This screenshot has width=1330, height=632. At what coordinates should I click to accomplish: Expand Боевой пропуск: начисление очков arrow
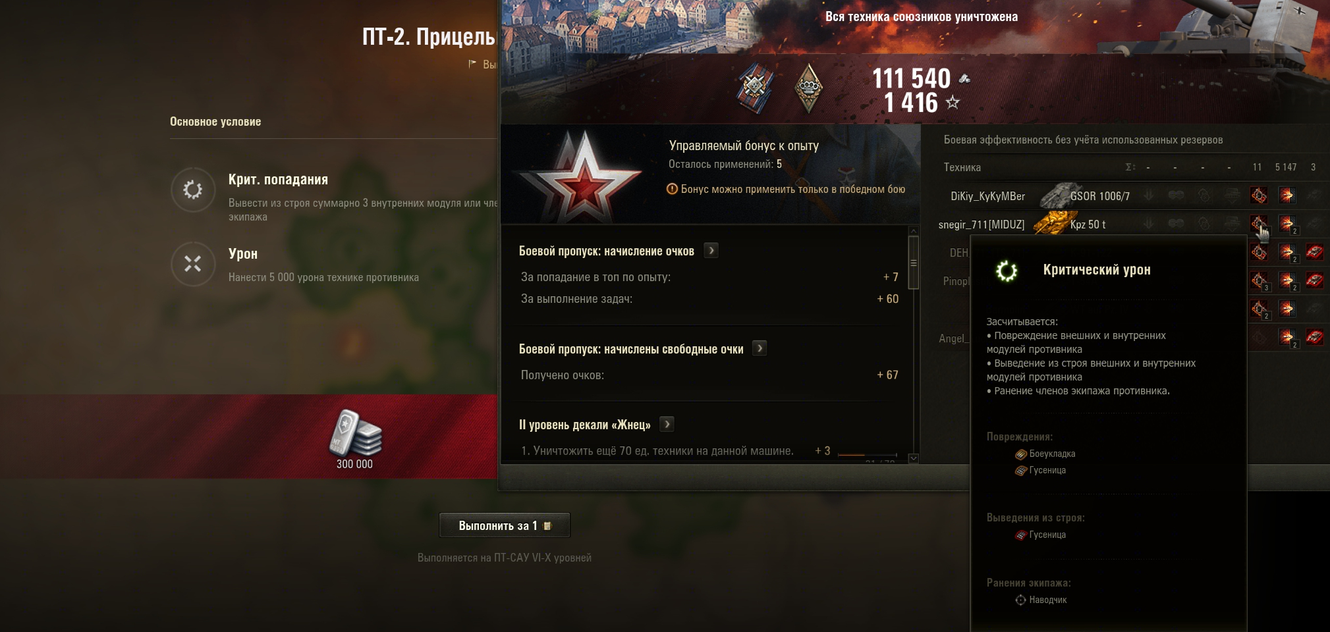pyautogui.click(x=711, y=250)
